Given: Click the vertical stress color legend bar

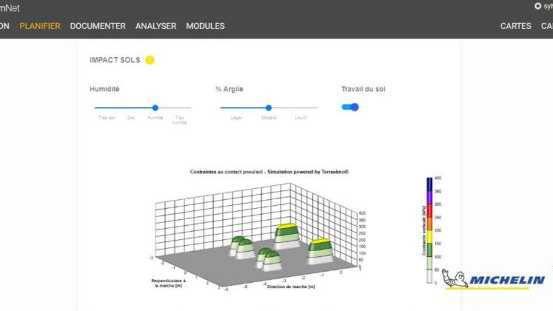Looking at the screenshot, I should coord(429,230).
